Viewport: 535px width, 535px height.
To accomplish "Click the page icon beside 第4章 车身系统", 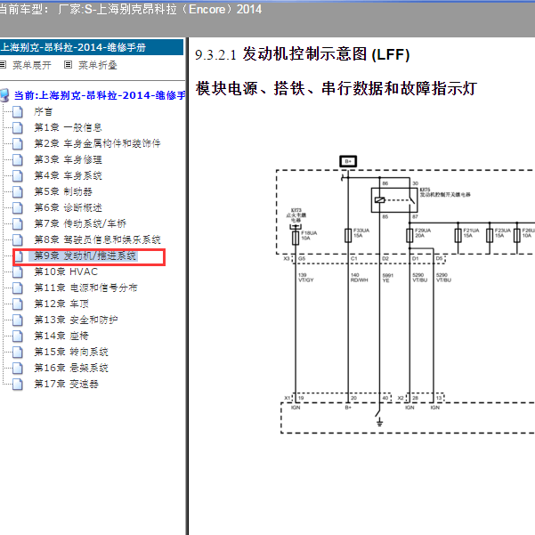I will coord(18,175).
